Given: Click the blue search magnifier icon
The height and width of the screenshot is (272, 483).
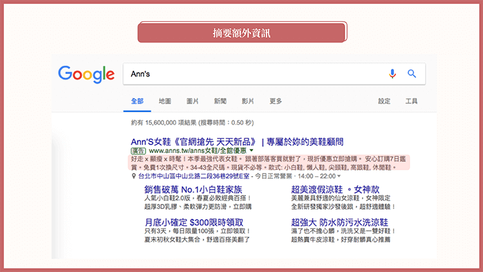Looking at the screenshot, I should point(412,73).
